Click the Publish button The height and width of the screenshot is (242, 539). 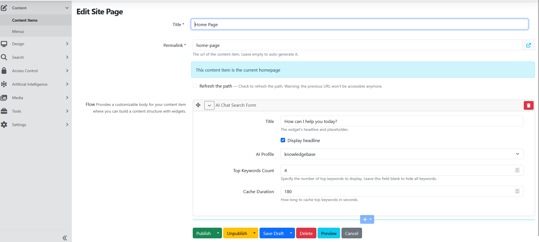pyautogui.click(x=203, y=233)
